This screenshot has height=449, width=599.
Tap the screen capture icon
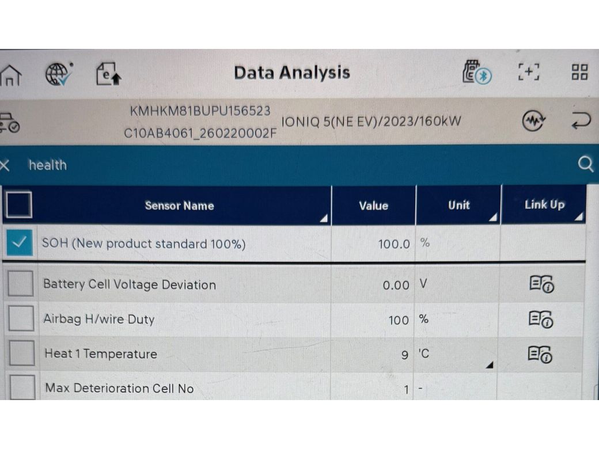tap(529, 73)
